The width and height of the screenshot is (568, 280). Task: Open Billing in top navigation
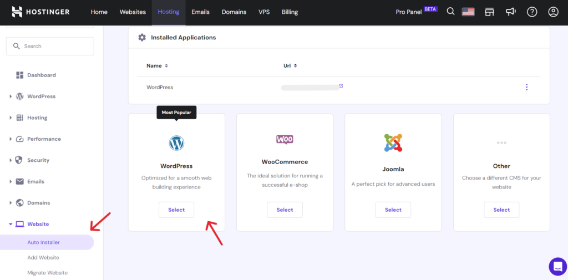[290, 12]
